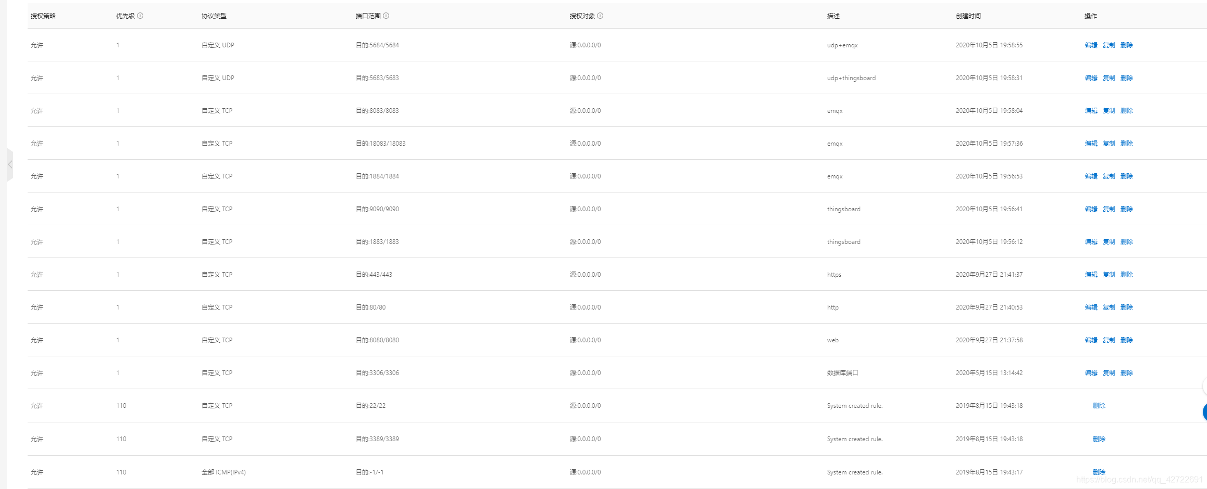Edit the thingsboard rule for port 9090
This screenshot has width=1207, height=489.
coord(1091,209)
